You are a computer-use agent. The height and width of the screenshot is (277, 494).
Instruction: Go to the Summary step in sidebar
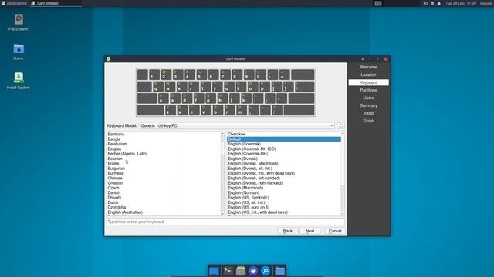[368, 105]
